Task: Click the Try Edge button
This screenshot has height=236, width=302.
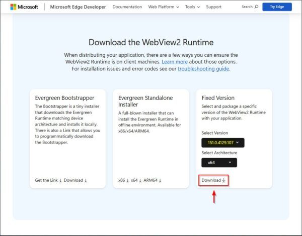Action: click(277, 7)
